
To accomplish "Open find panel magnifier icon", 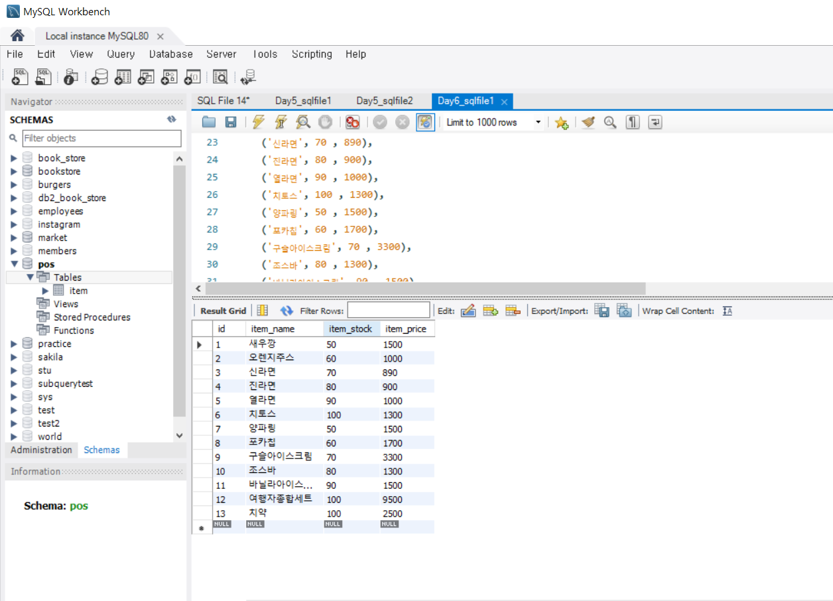I will [610, 122].
